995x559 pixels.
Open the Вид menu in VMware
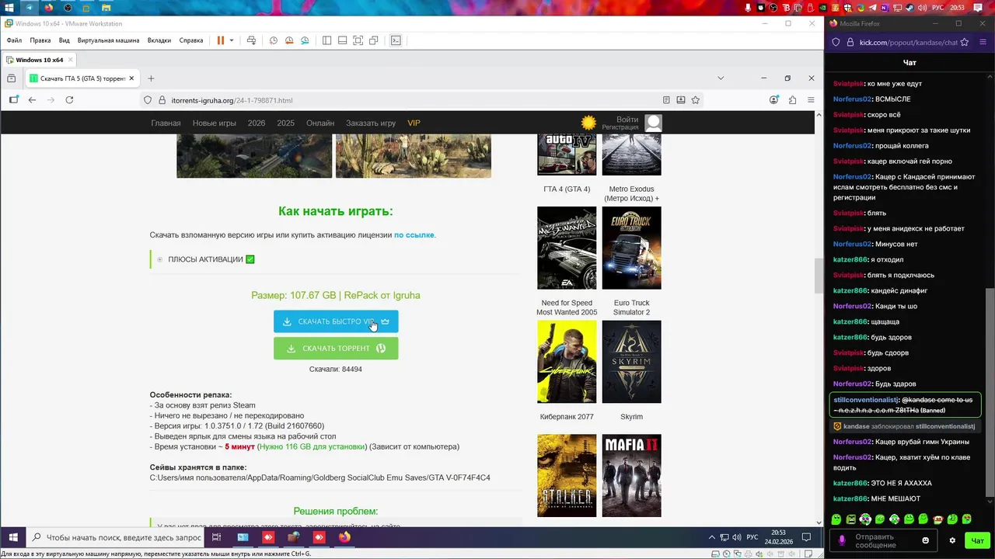pos(65,40)
